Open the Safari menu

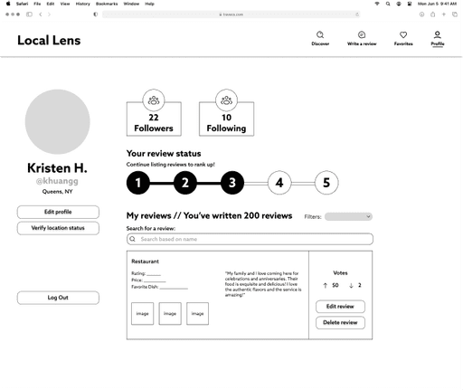coord(22,4)
